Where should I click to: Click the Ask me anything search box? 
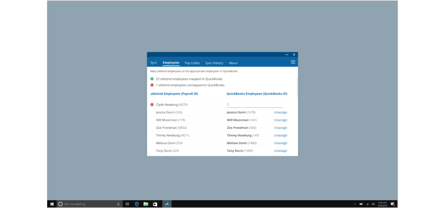click(x=88, y=204)
